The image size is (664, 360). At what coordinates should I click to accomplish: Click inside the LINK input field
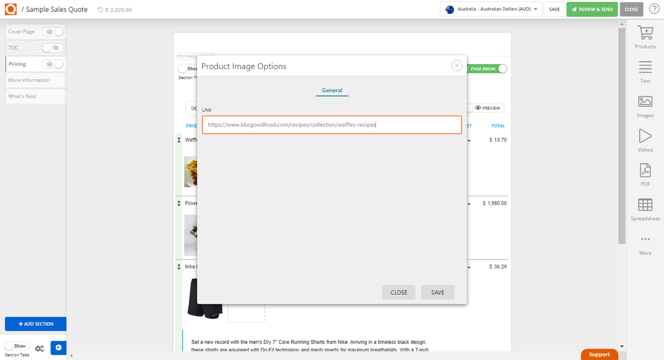click(x=331, y=124)
